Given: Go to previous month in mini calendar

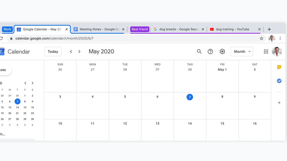Looking at the screenshot, I should pyautogui.click(x=25, y=83).
